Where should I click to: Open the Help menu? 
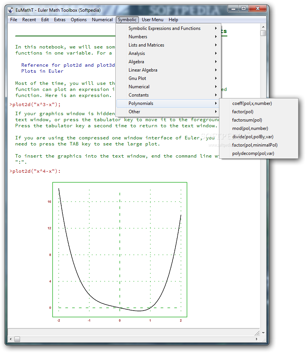tap(173, 20)
